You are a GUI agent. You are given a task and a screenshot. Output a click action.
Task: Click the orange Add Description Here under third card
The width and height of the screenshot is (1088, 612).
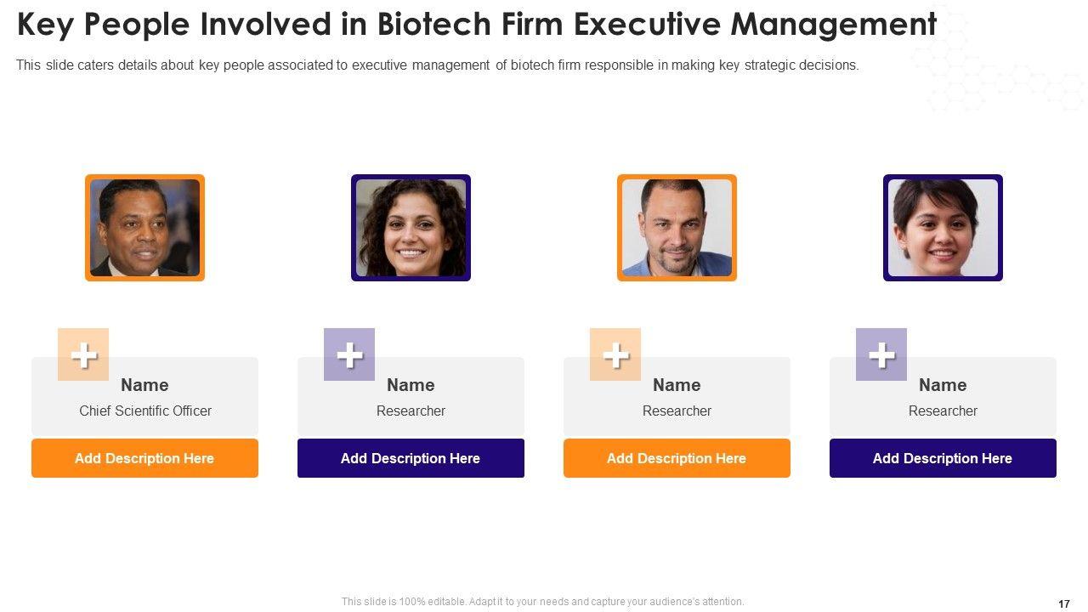[x=677, y=458]
